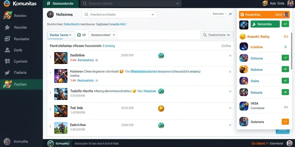Screen dimensions: 295x147
Task: Open the link under Sedorline title
Action: [x=86, y=60]
